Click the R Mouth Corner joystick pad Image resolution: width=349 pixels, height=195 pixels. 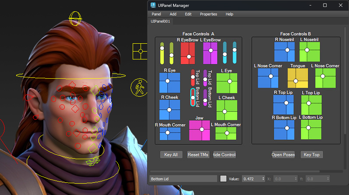170,134
